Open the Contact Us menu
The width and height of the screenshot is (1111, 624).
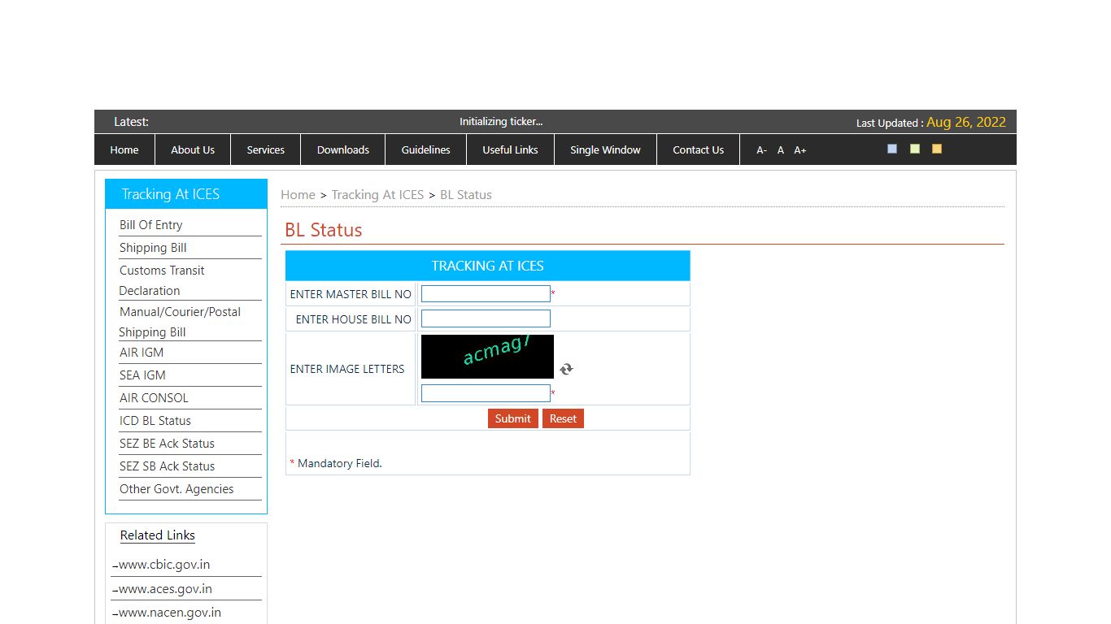(x=699, y=149)
